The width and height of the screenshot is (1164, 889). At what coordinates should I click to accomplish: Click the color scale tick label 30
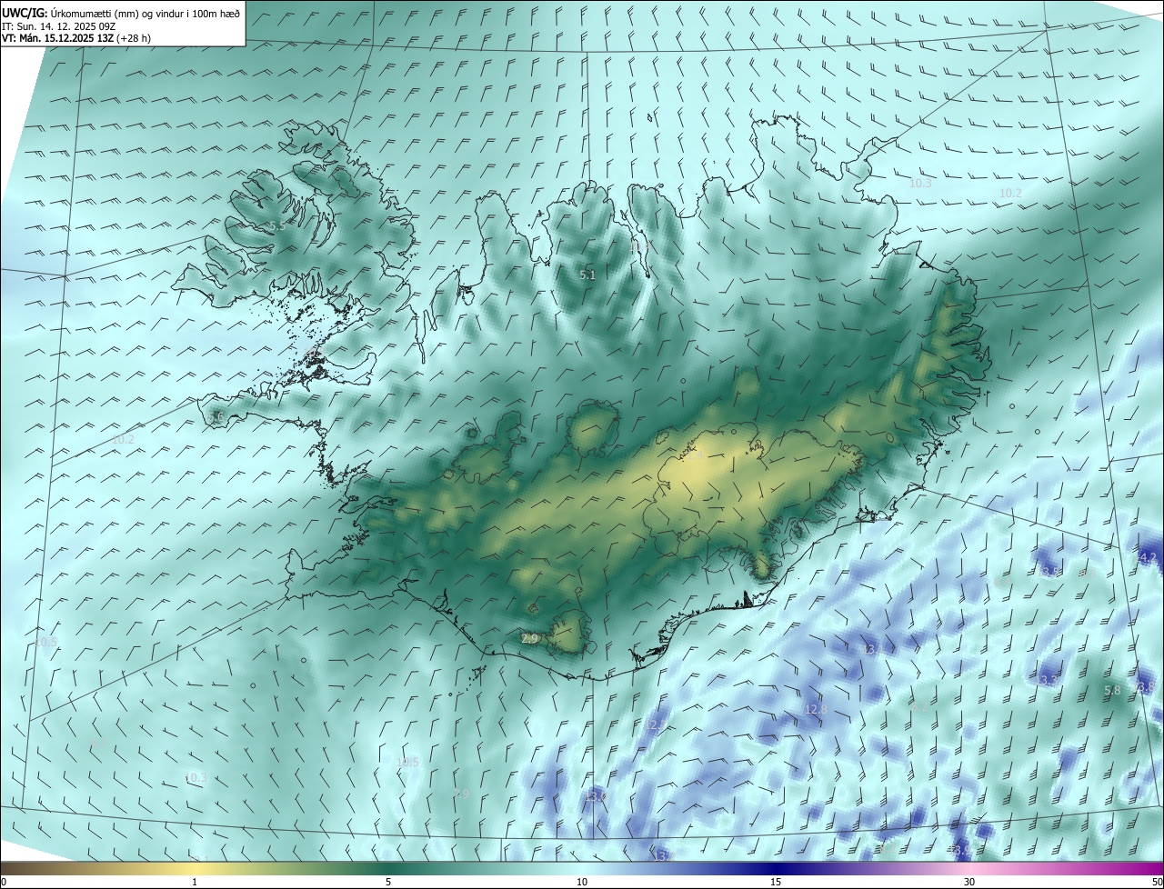[969, 883]
